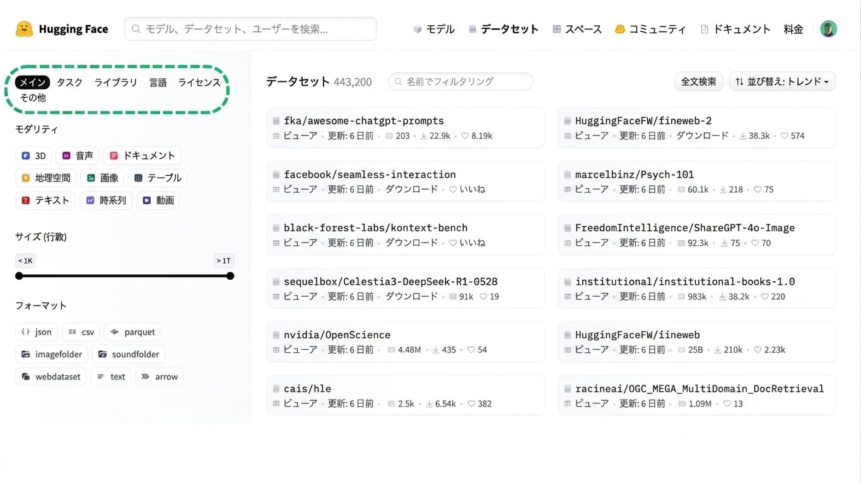Open the institutional/institutional-books-1.0 dataset
Image resolution: width=861 pixels, height=484 pixels.
(697, 289)
